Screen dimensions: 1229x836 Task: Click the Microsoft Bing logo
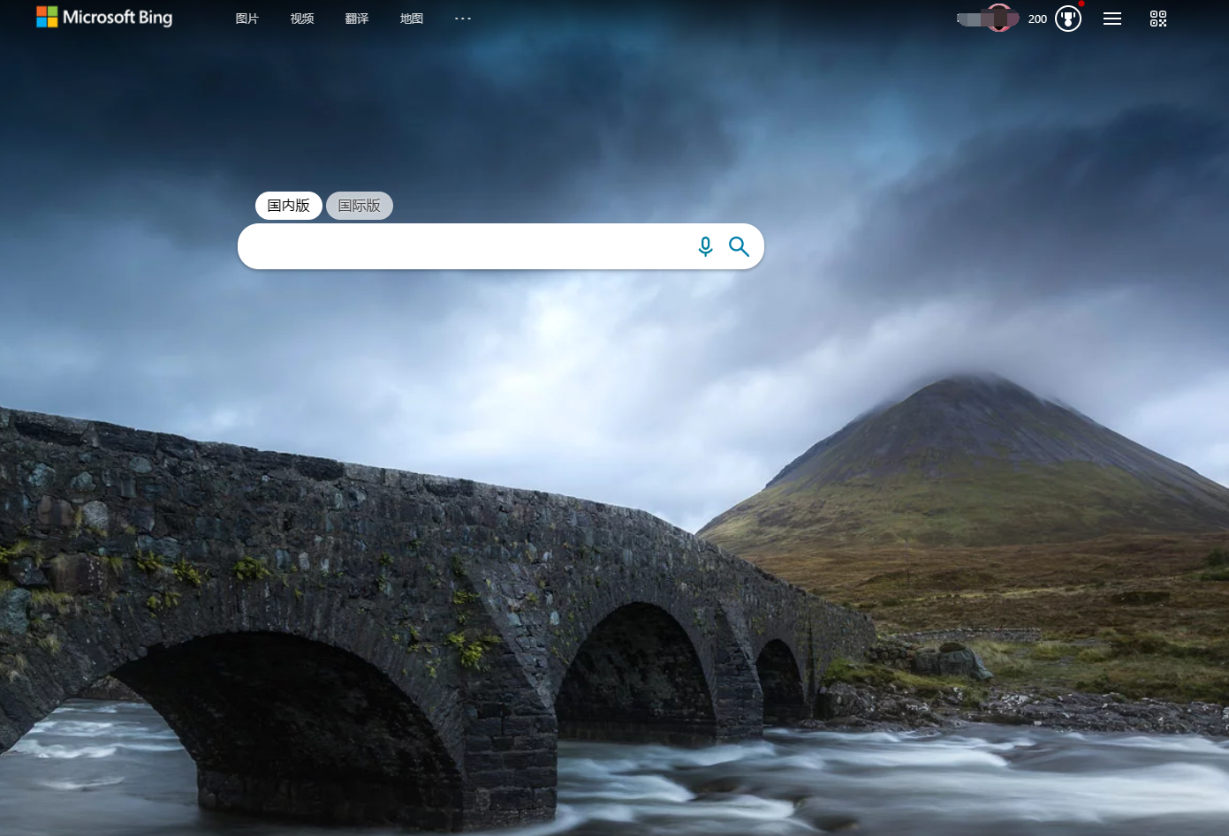point(104,17)
